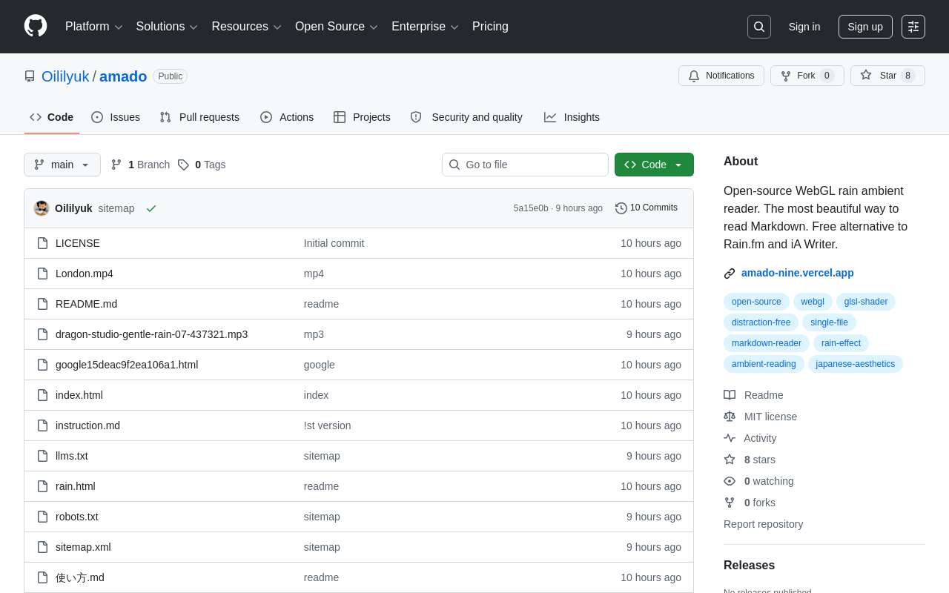Click the Notifications button

point(721,76)
